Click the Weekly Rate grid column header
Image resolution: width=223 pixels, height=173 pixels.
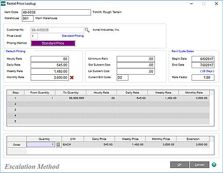point(163,93)
